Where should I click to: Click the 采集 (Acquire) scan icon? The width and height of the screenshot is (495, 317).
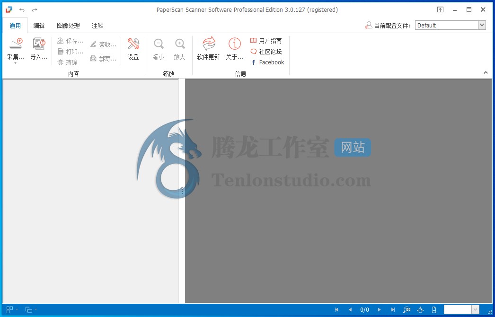coord(16,44)
